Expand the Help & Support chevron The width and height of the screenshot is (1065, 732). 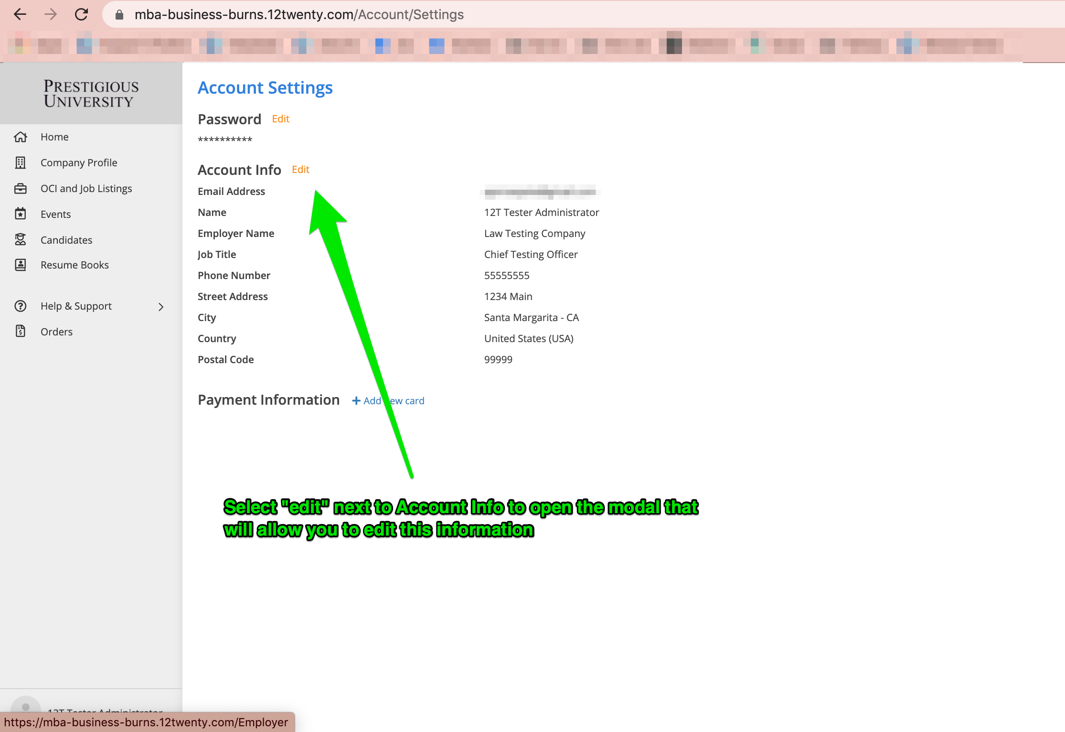tap(161, 307)
